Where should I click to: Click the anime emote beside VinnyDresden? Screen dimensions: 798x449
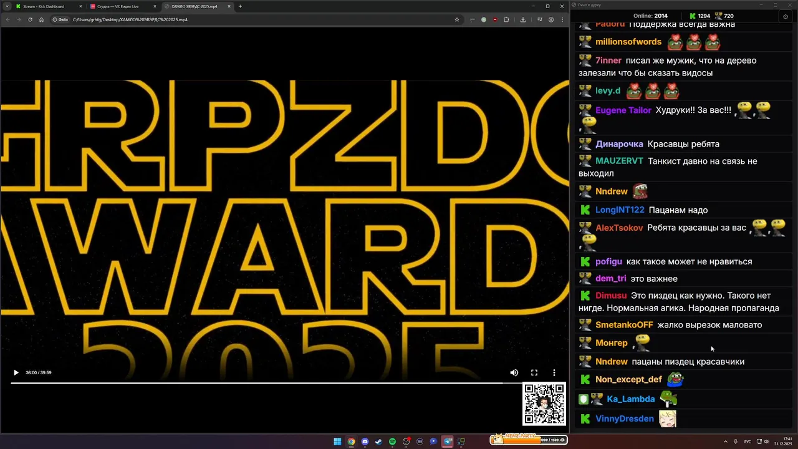(668, 418)
